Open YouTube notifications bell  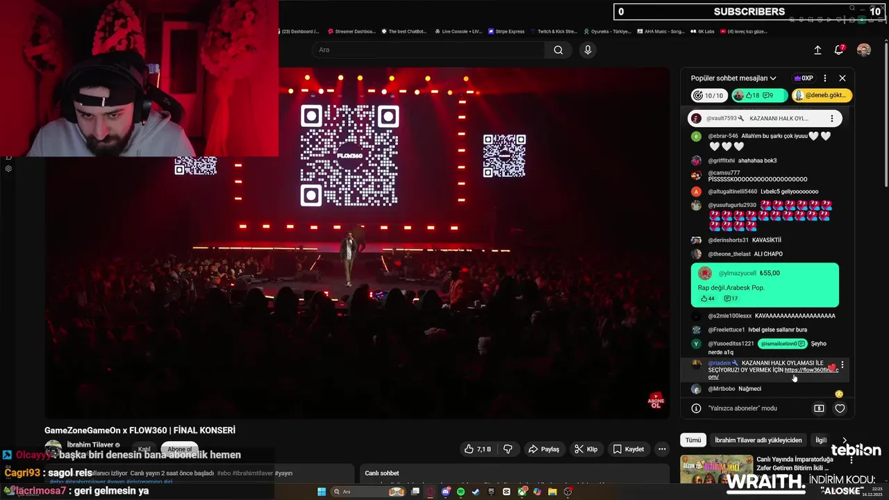click(840, 49)
